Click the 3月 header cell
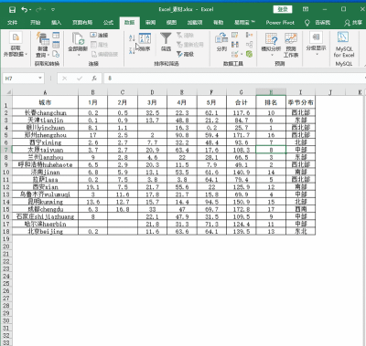The height and width of the screenshot is (346, 366). pos(152,102)
